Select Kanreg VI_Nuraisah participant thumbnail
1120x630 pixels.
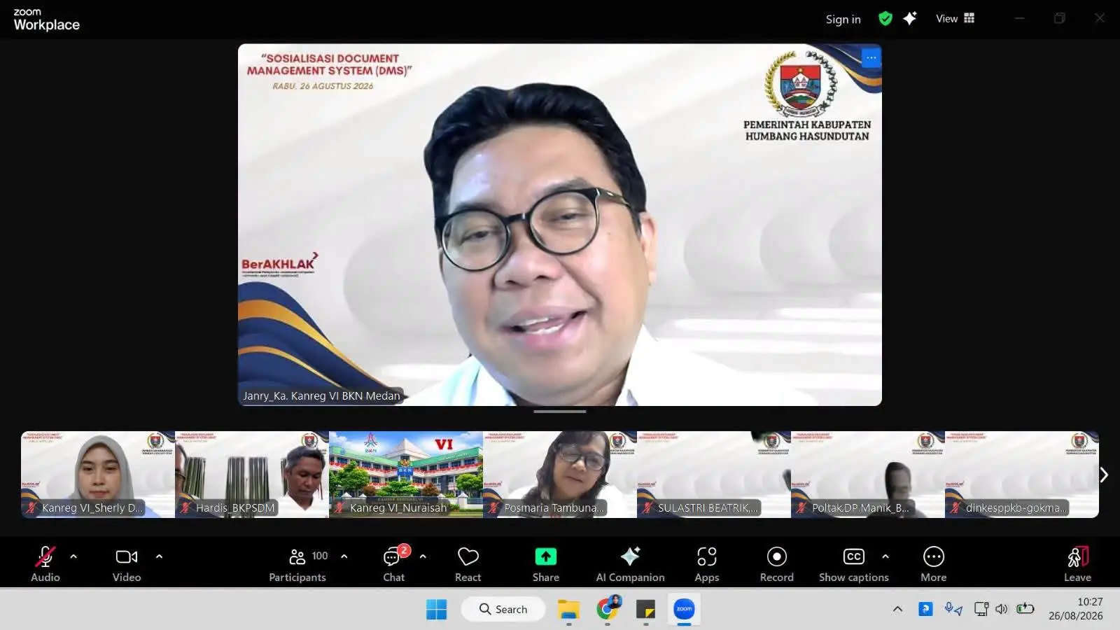(x=406, y=475)
